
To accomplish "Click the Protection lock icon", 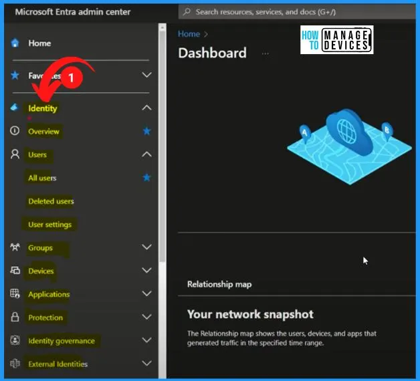I will pyautogui.click(x=15, y=317).
